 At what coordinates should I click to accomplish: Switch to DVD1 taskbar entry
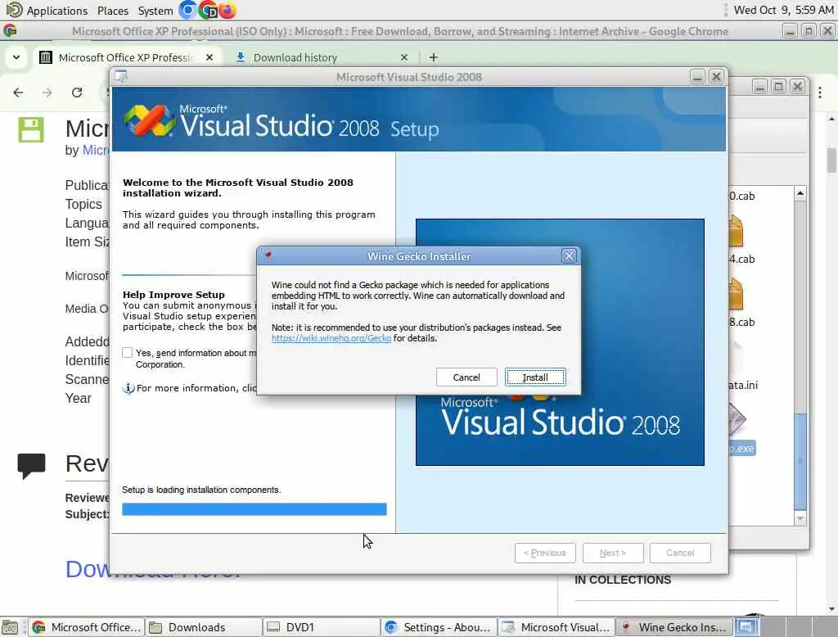322,627
